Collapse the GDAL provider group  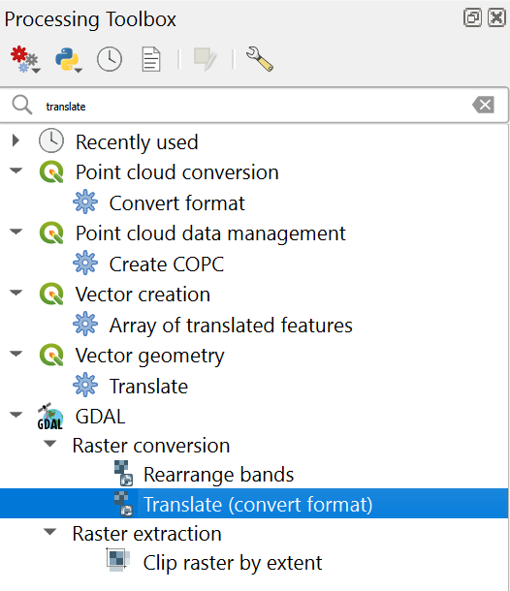(16, 415)
